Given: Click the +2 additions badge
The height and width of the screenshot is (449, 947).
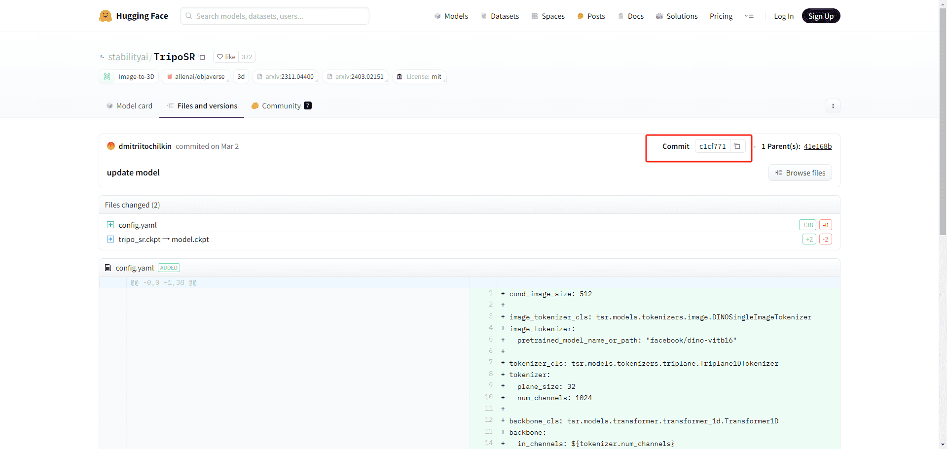Looking at the screenshot, I should pos(809,239).
